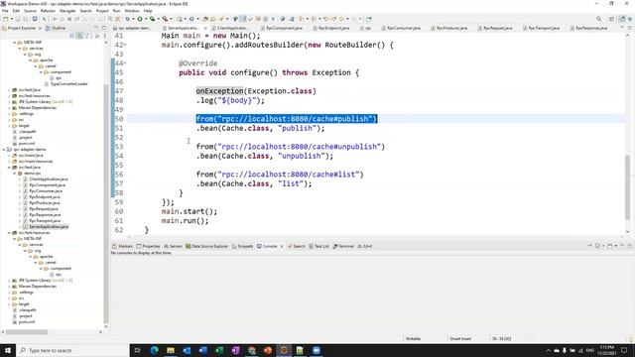The image size is (635, 357).
Task: Open Excel from taskbar
Action: (x=219, y=350)
